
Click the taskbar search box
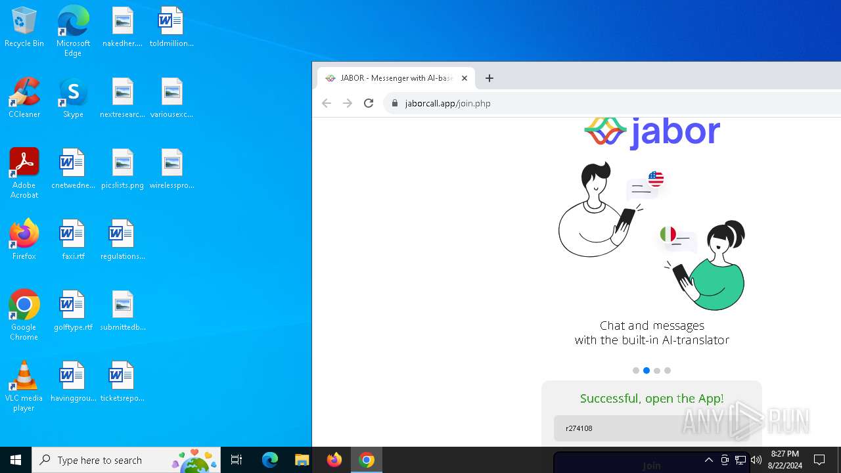(127, 460)
